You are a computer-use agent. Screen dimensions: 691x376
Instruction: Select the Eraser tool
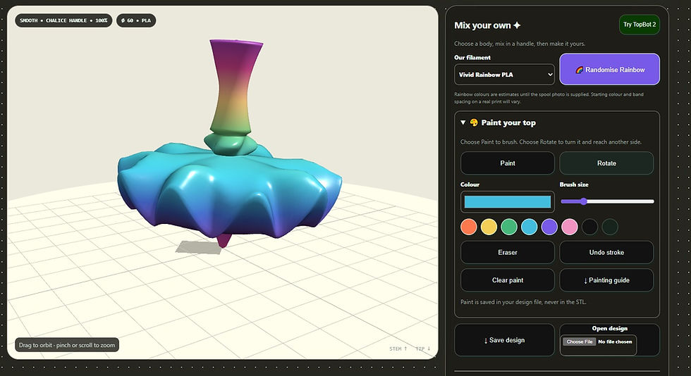(507, 252)
